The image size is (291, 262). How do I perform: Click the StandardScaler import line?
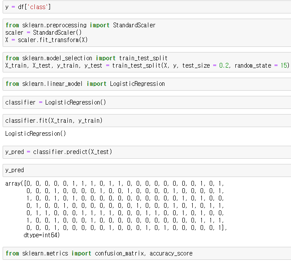pyautogui.click(x=80, y=25)
